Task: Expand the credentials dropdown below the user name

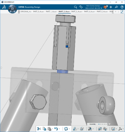Action: point(101,8)
